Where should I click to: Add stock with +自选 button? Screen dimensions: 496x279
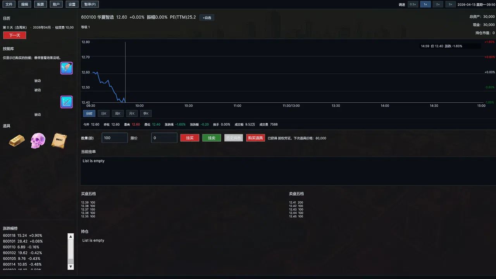point(207,18)
